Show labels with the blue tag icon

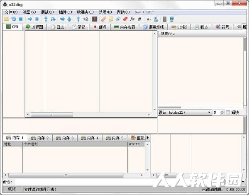[118, 19]
